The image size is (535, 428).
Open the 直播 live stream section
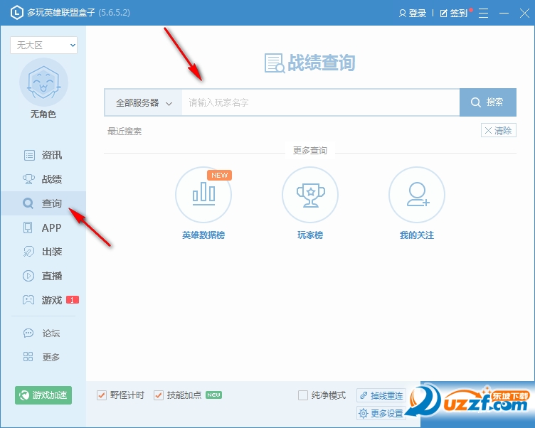(x=43, y=276)
